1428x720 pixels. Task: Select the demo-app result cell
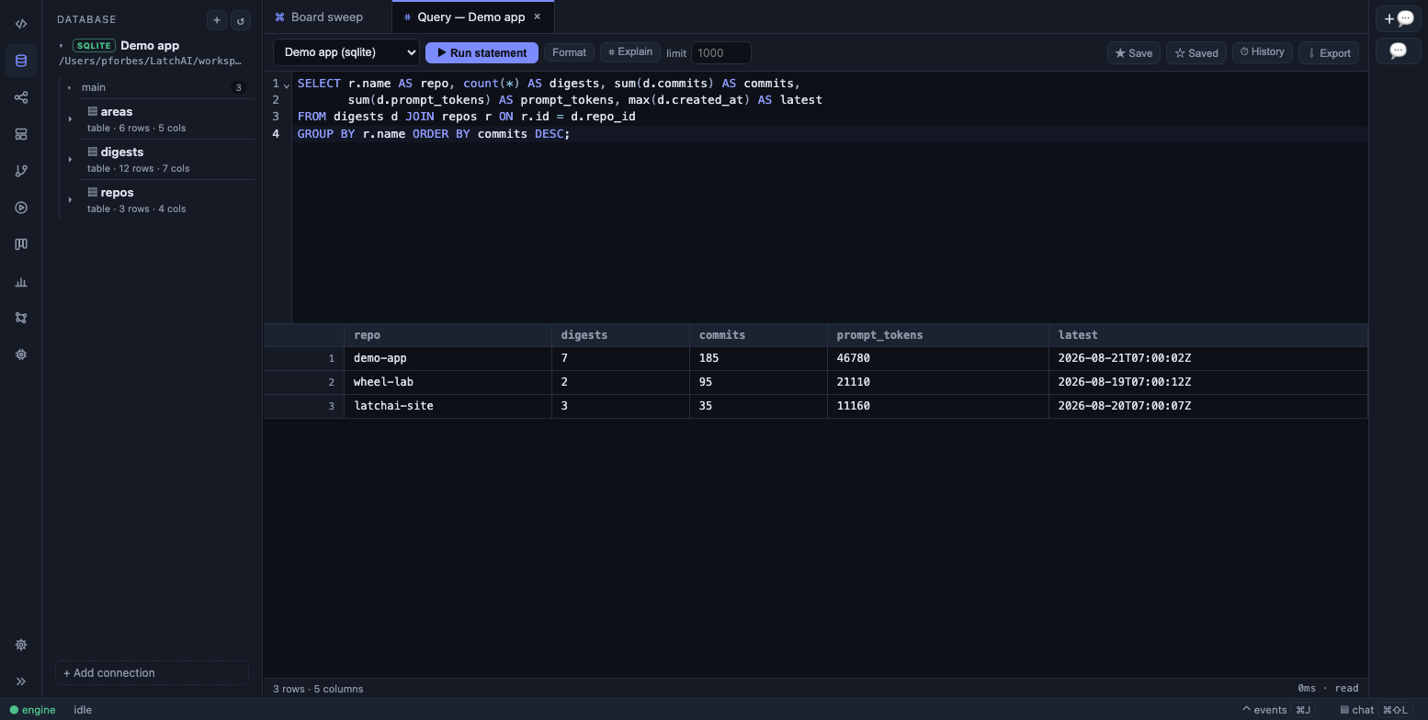(x=448, y=358)
